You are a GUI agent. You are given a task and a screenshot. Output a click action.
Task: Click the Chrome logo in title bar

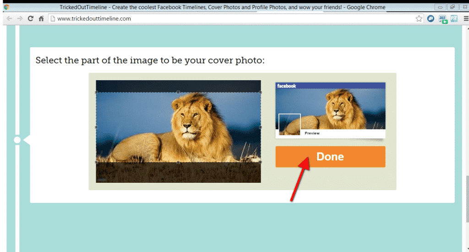tap(6, 7)
